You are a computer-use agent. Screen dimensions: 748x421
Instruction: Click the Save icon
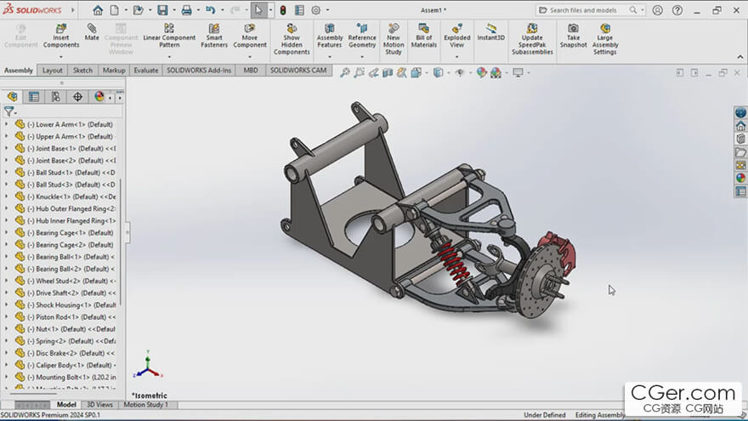pyautogui.click(x=162, y=10)
